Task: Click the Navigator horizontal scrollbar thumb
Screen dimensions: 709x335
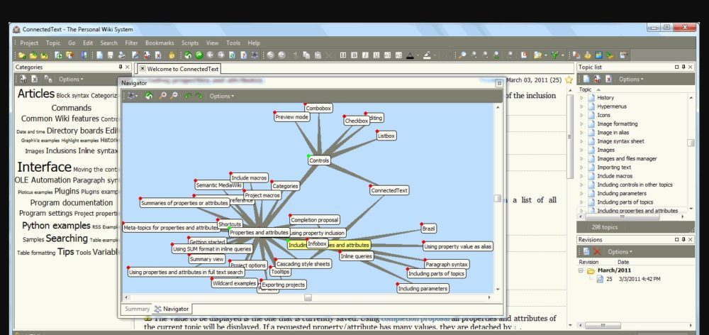Action: [x=308, y=298]
